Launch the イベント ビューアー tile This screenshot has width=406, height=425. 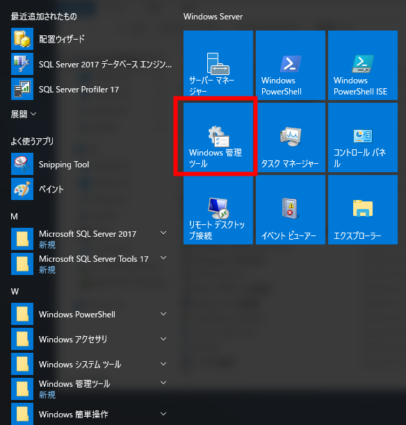pos(291,210)
